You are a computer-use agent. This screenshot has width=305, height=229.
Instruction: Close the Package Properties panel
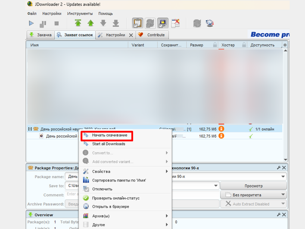click(x=284, y=168)
